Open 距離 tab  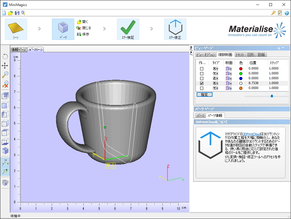(261, 55)
